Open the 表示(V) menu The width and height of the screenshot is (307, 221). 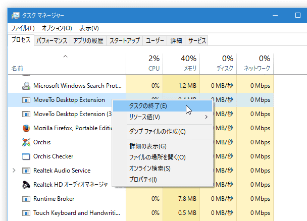pos(89,28)
